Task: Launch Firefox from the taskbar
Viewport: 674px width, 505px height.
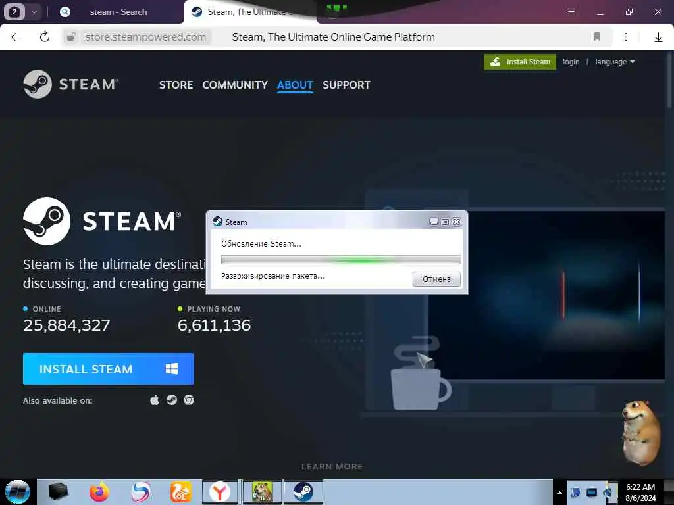Action: pyautogui.click(x=99, y=492)
